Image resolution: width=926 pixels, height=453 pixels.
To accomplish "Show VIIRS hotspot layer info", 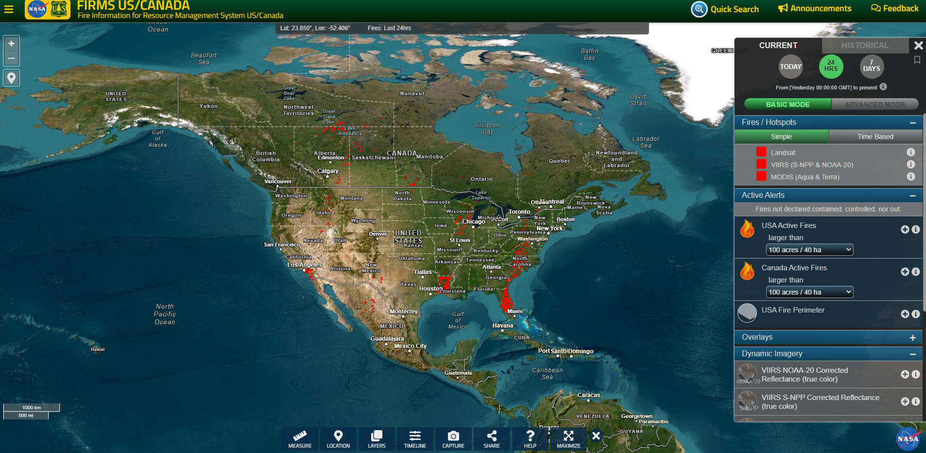I will coord(911,164).
